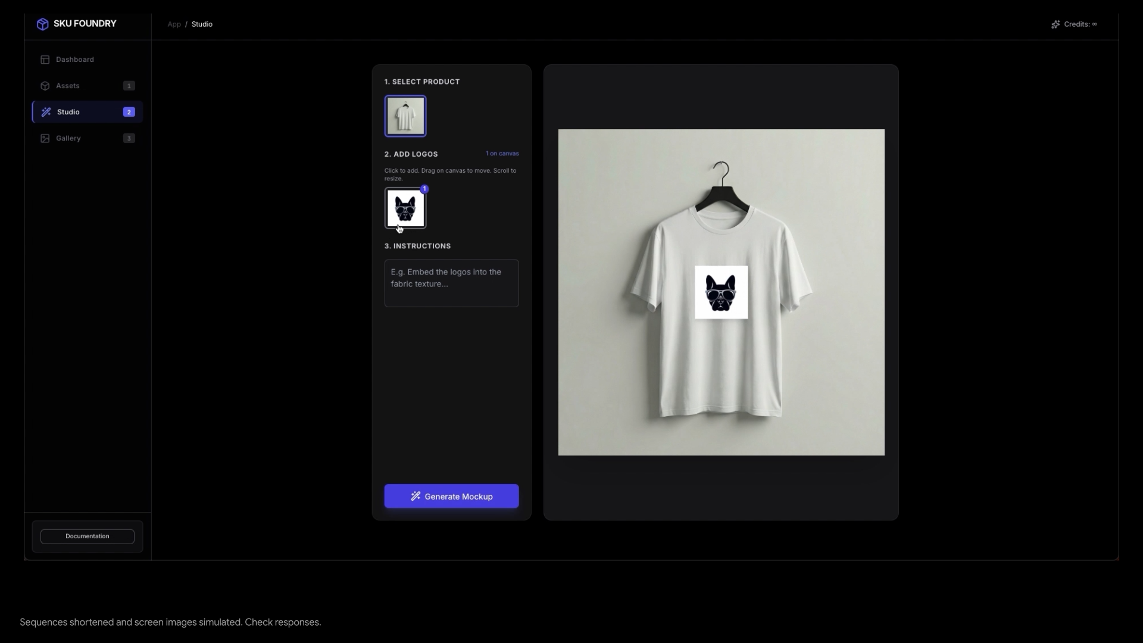Click the Studio badge number 2
Viewport: 1143px width, 643px height.
coord(129,112)
